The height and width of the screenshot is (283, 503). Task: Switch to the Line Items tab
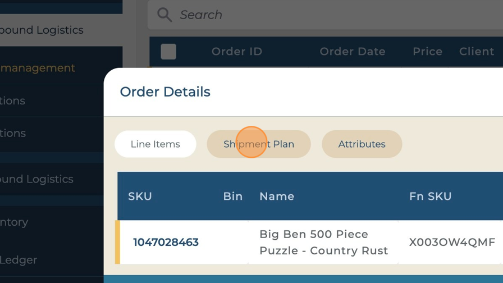[155, 144]
